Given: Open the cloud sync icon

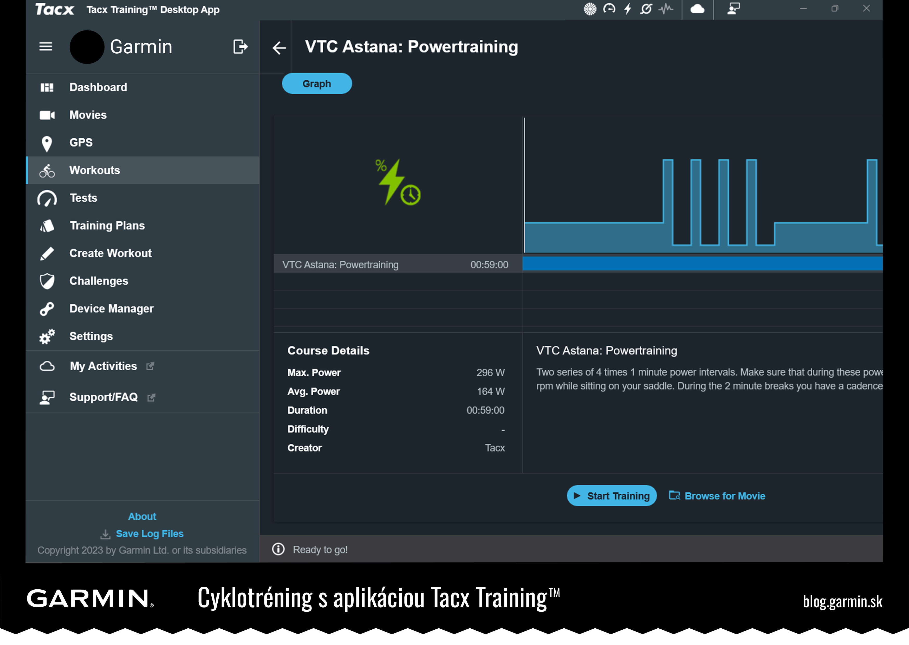Looking at the screenshot, I should [x=697, y=9].
